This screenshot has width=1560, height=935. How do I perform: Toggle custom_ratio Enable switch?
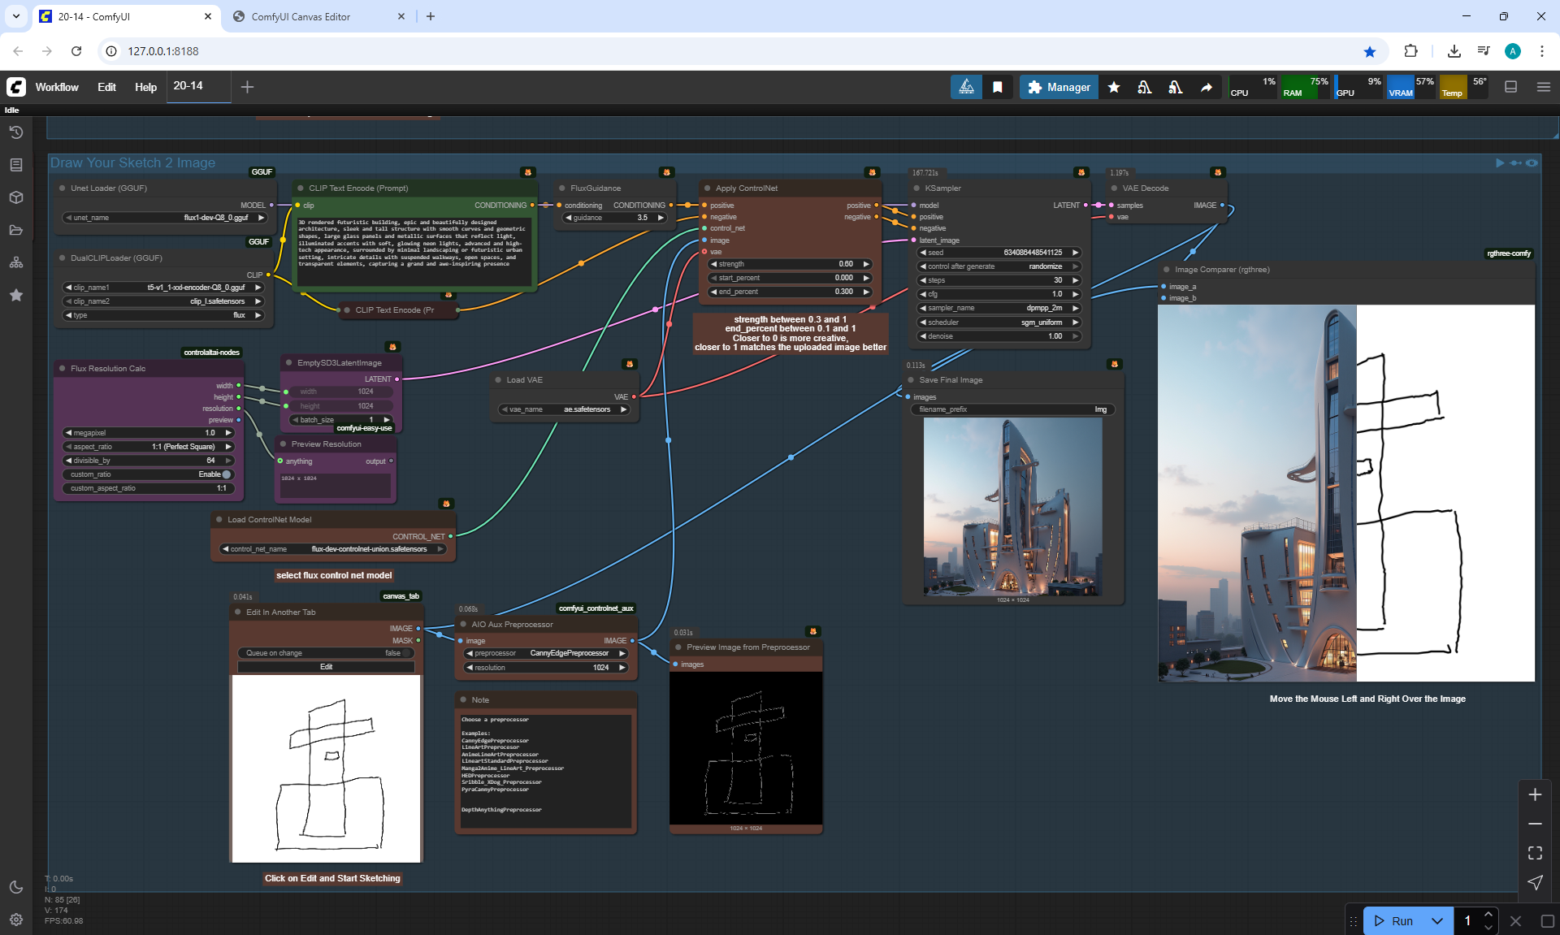(227, 474)
